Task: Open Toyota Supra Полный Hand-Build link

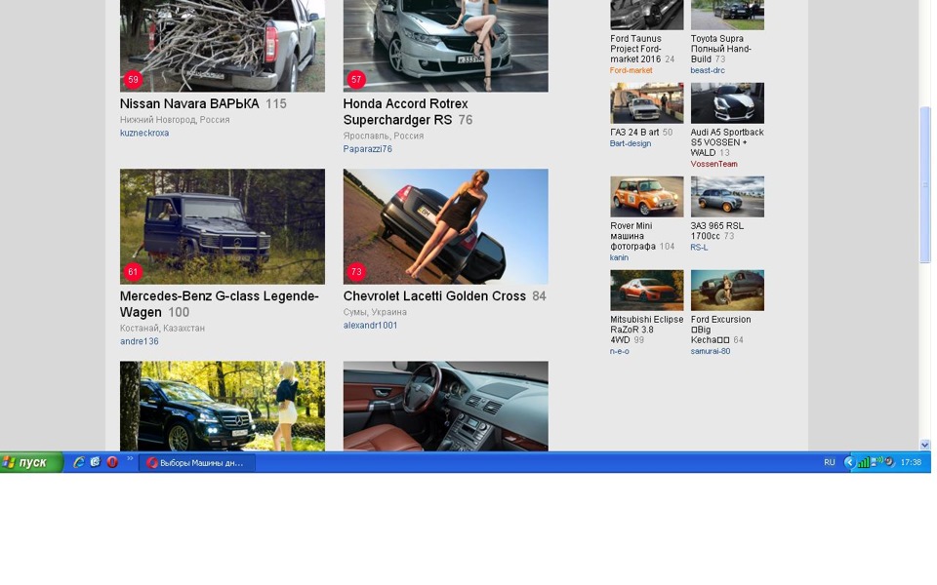Action: (720, 49)
